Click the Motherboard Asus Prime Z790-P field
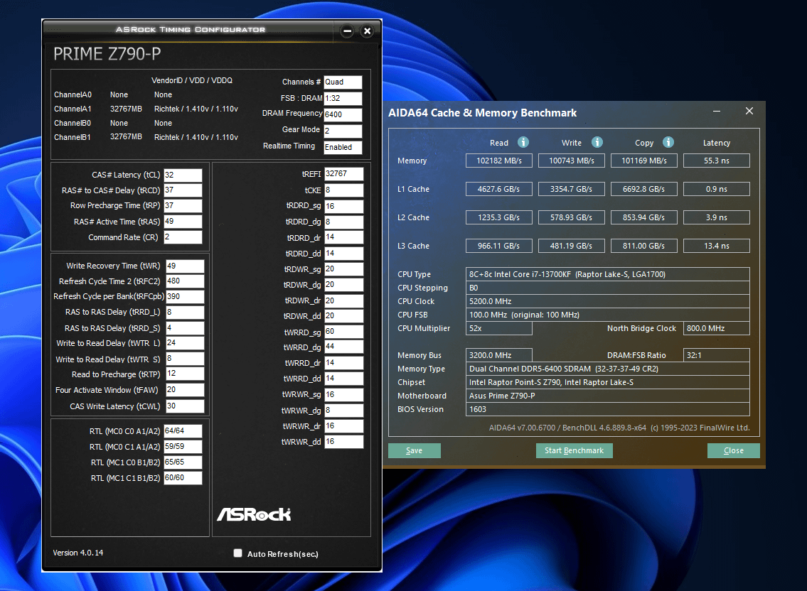Viewport: 807px width, 591px height. [x=608, y=396]
